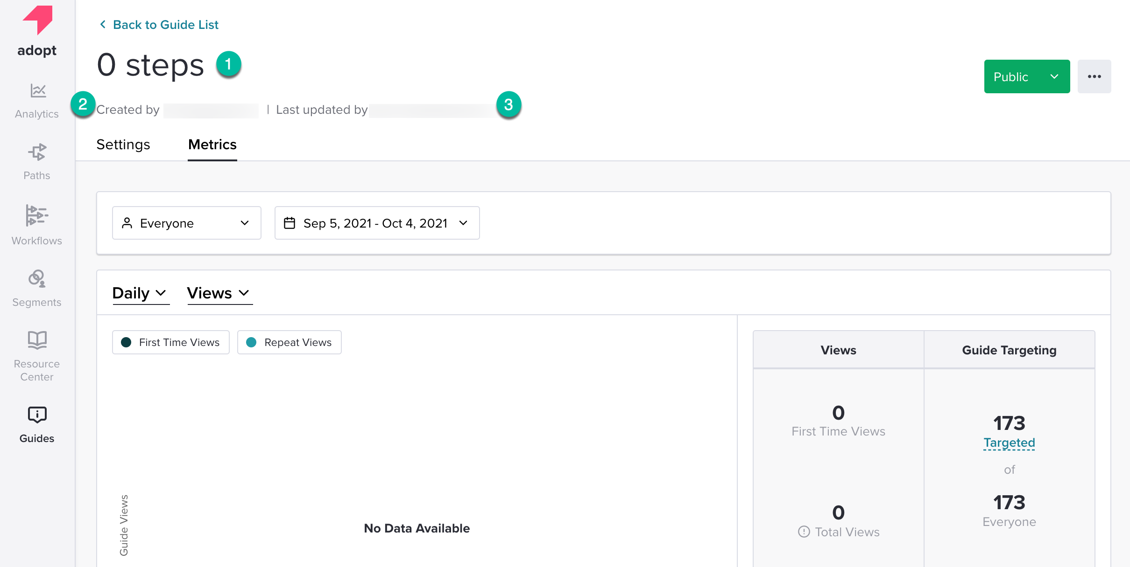Click the dark teal First Time Views swatch
Image resolution: width=1130 pixels, height=567 pixels.
(126, 342)
